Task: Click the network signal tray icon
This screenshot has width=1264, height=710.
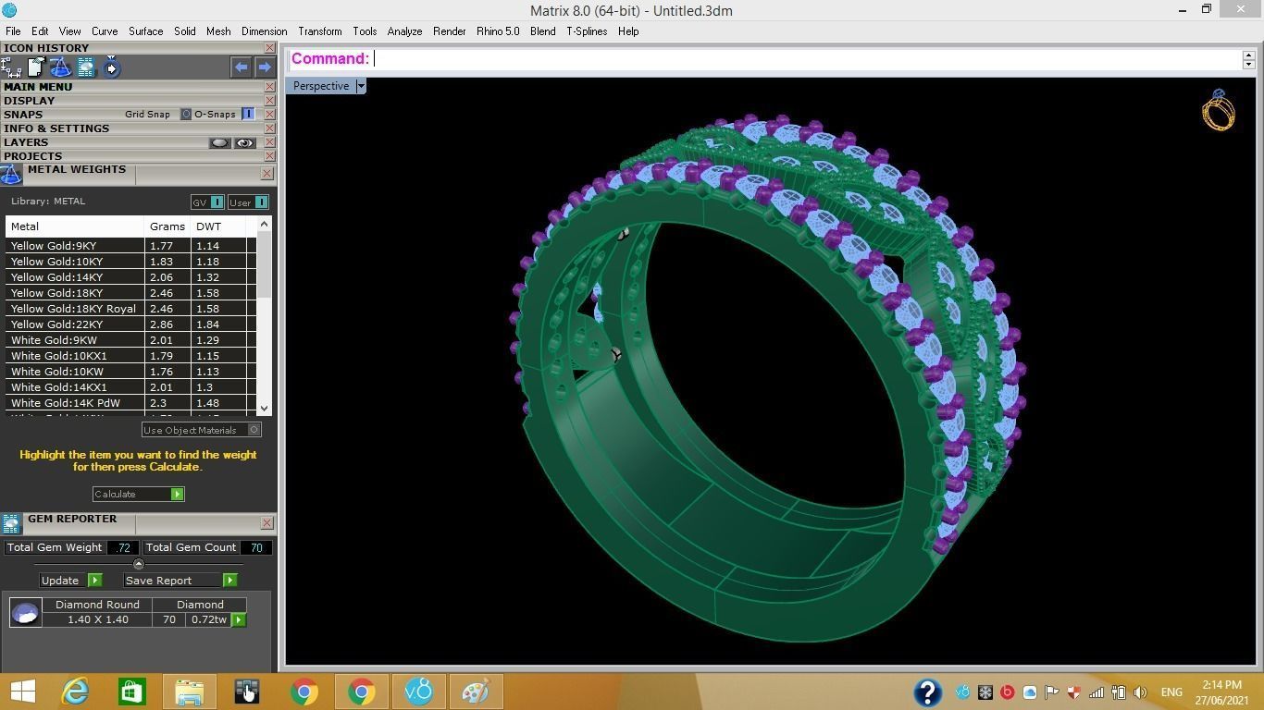Action: tap(1097, 692)
